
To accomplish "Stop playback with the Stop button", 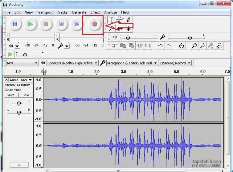I will pyautogui.click(x=46, y=24).
